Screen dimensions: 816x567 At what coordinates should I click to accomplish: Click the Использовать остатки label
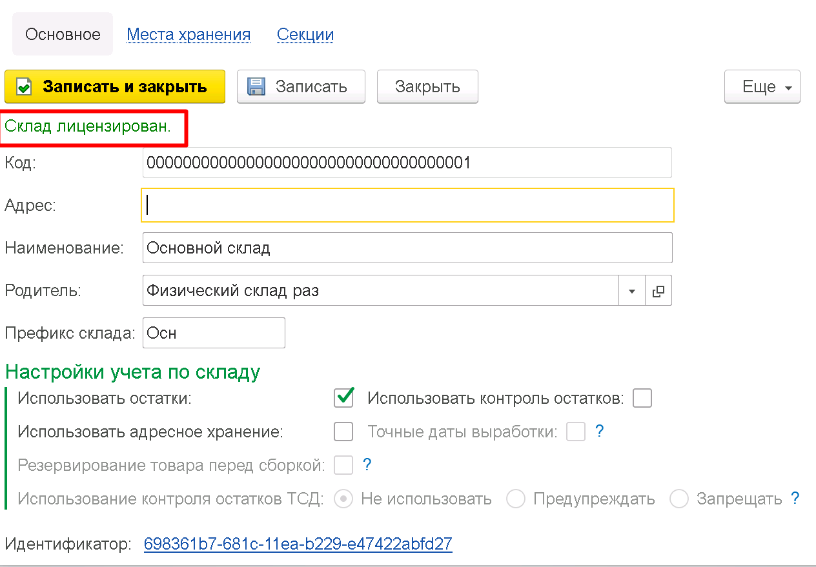[x=105, y=398]
